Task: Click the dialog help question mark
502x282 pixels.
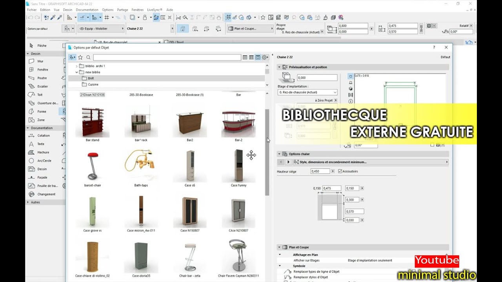Action: 434,47
